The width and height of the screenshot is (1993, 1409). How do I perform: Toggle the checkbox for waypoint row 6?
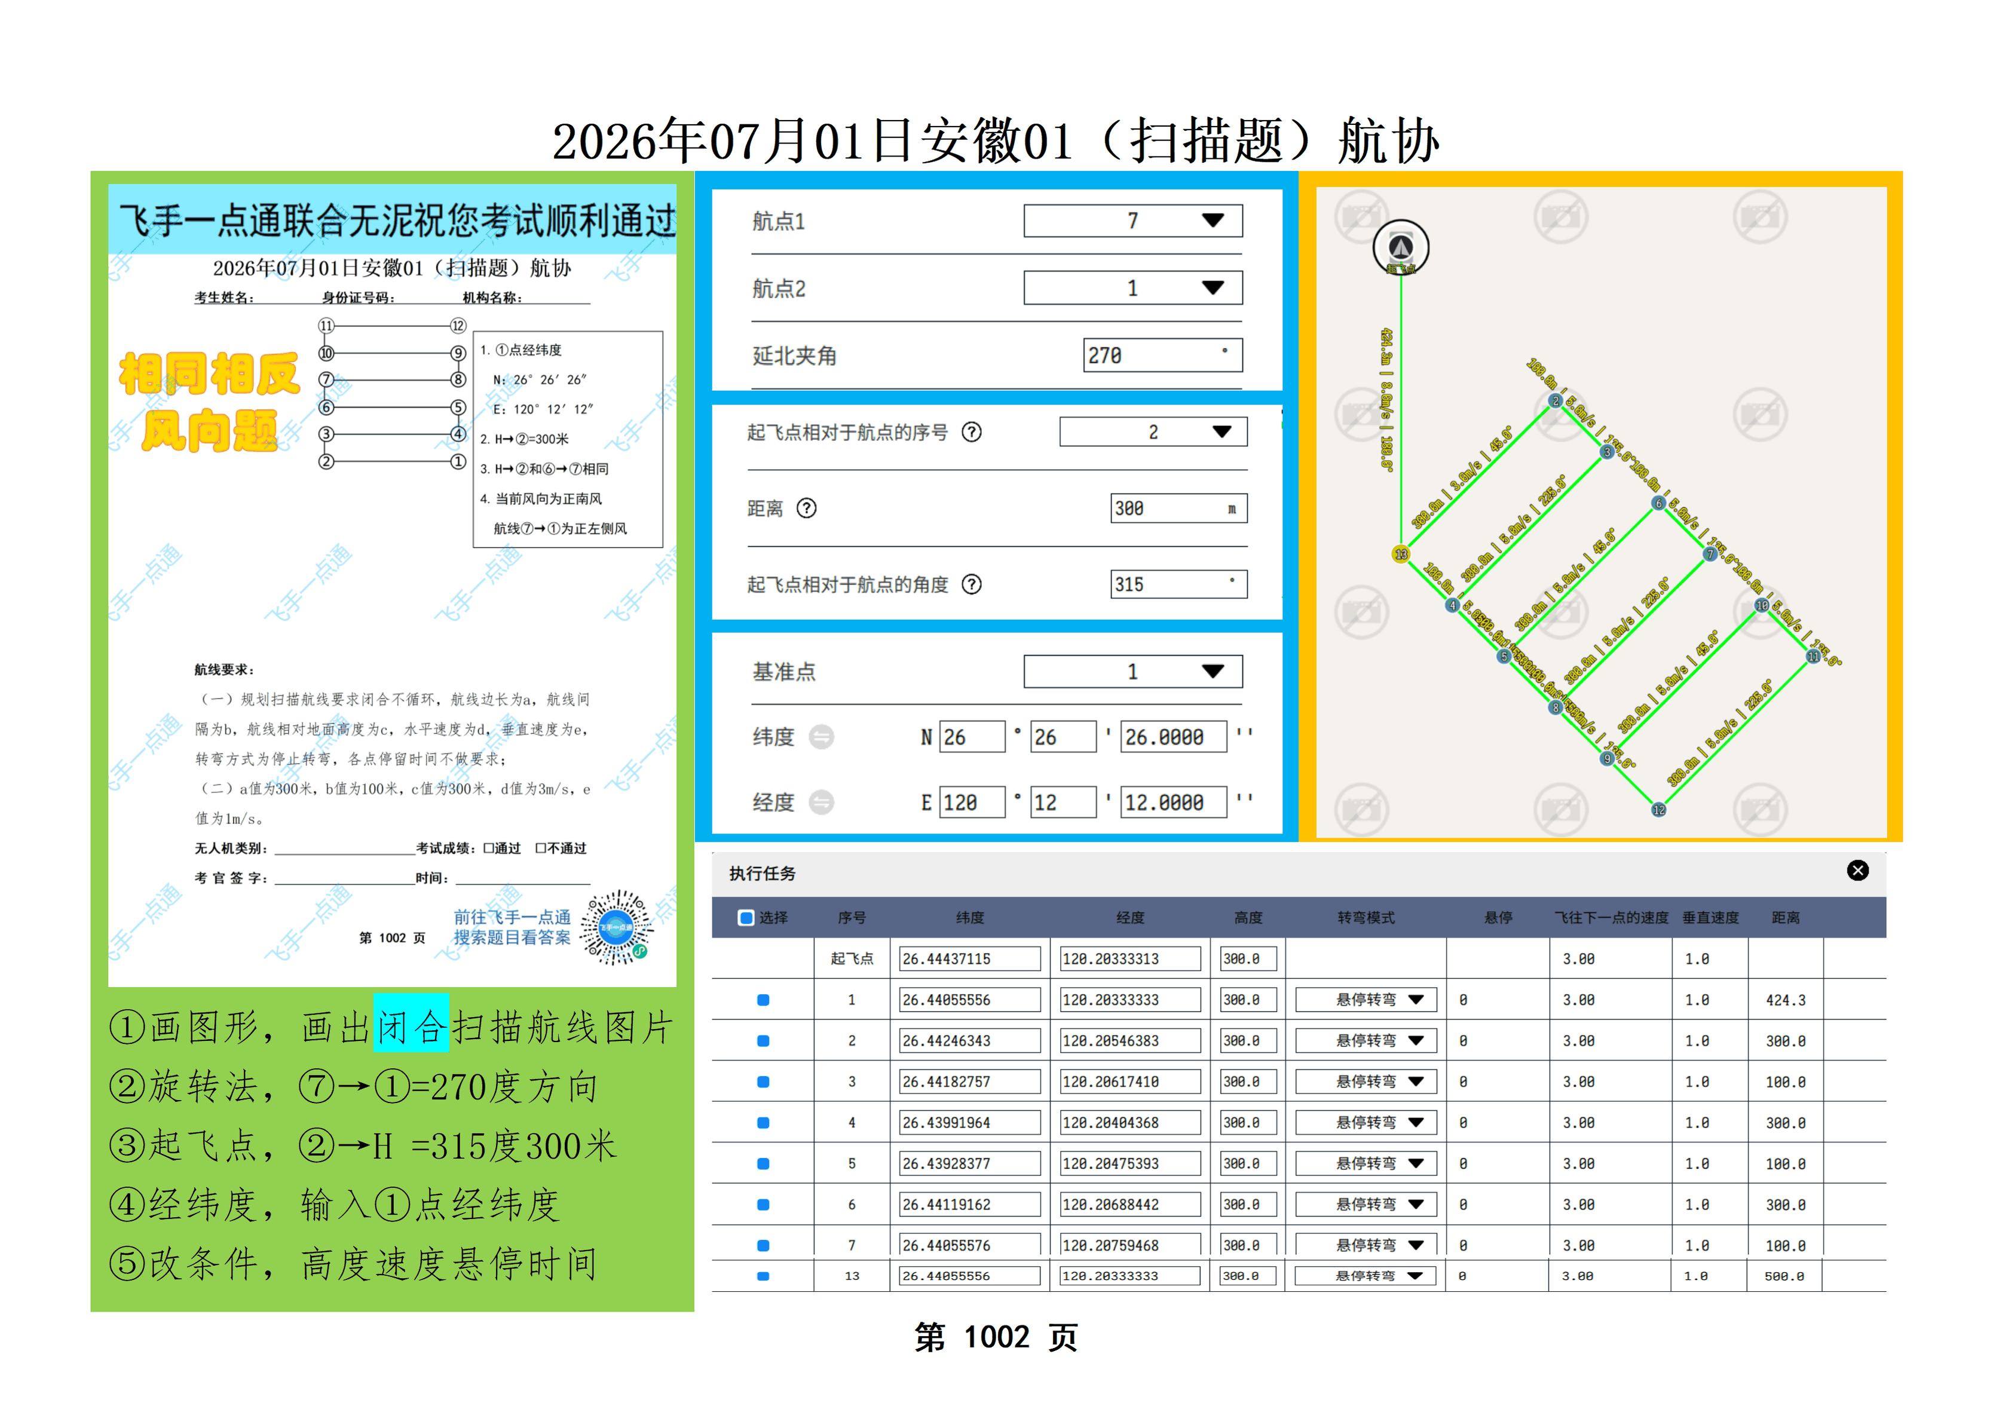pyautogui.click(x=763, y=1204)
